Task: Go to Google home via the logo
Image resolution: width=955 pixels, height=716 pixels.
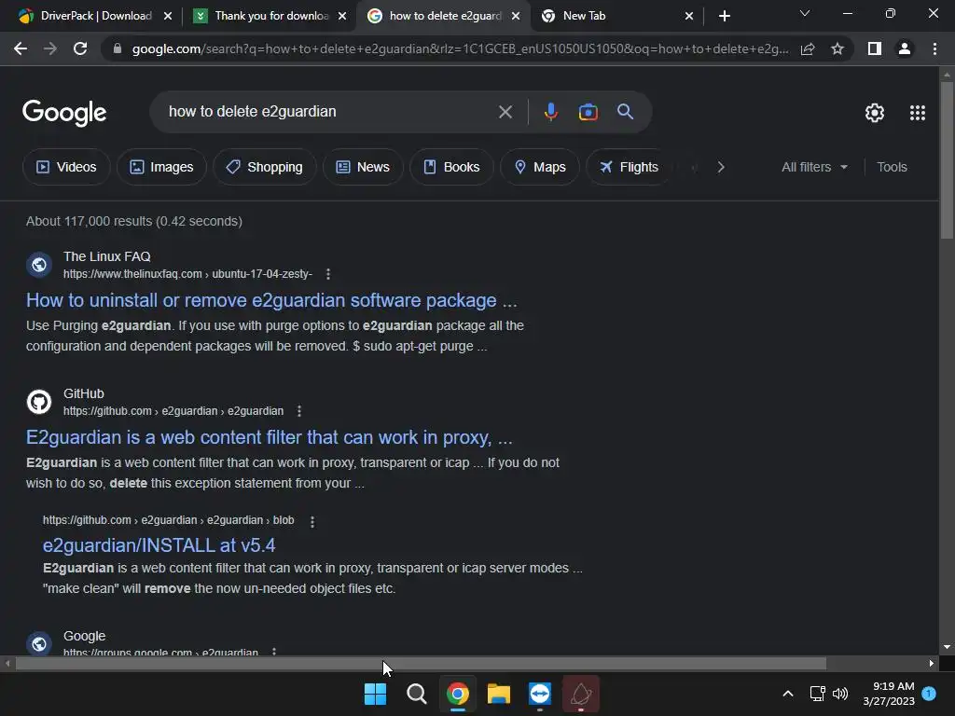Action: point(64,113)
